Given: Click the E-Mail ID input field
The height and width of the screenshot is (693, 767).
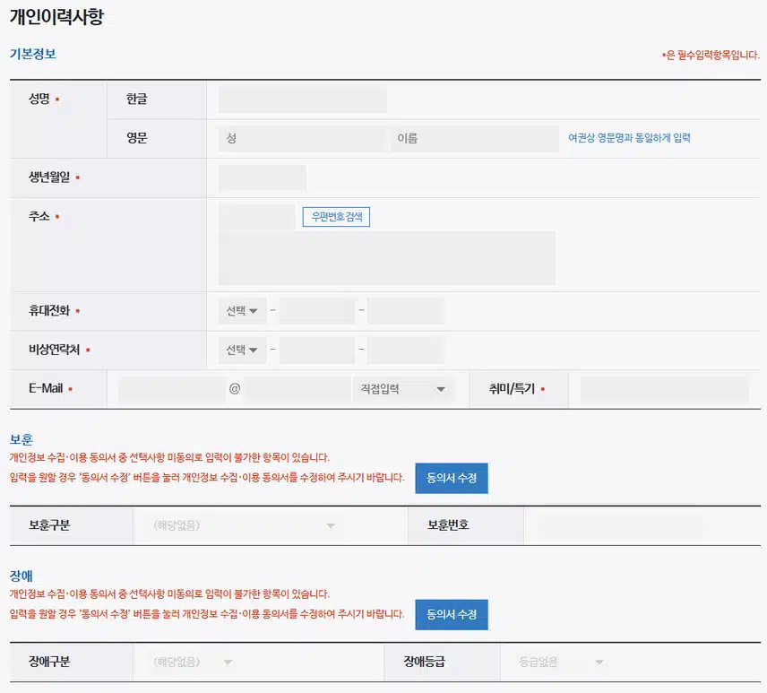Looking at the screenshot, I should click(x=172, y=389).
